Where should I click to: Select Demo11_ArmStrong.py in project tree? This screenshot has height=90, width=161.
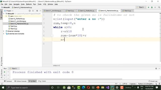pyautogui.click(x=18, y=21)
